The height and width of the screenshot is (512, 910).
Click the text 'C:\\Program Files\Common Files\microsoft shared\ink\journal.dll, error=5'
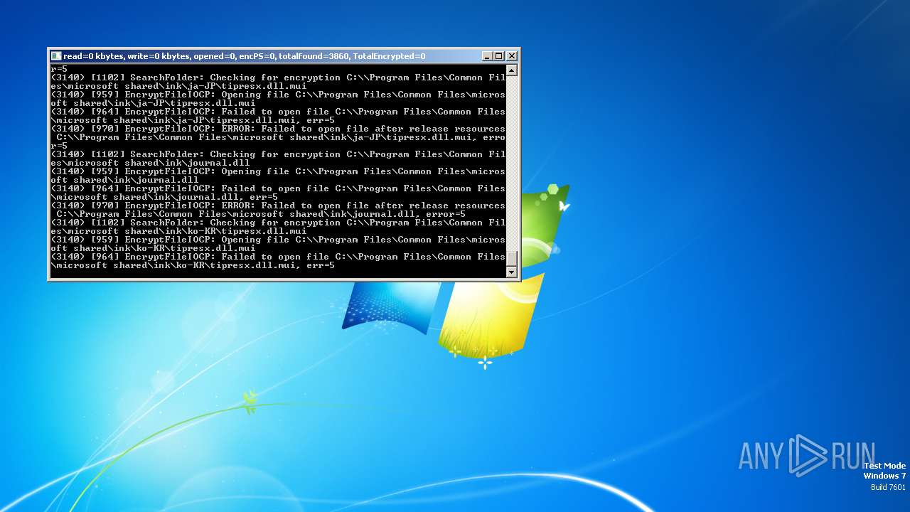(x=261, y=214)
